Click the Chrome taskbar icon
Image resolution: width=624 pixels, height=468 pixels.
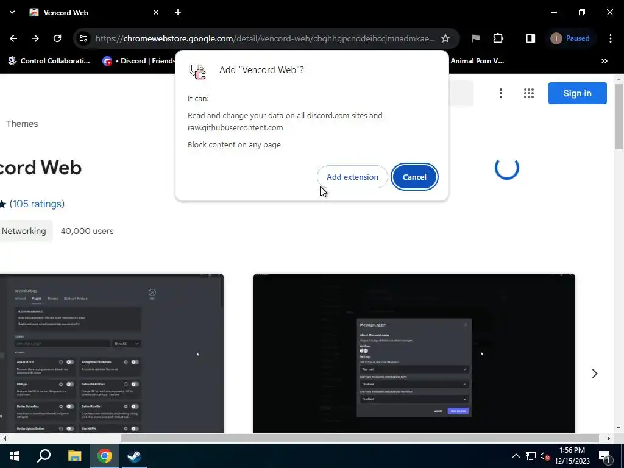pos(105,456)
